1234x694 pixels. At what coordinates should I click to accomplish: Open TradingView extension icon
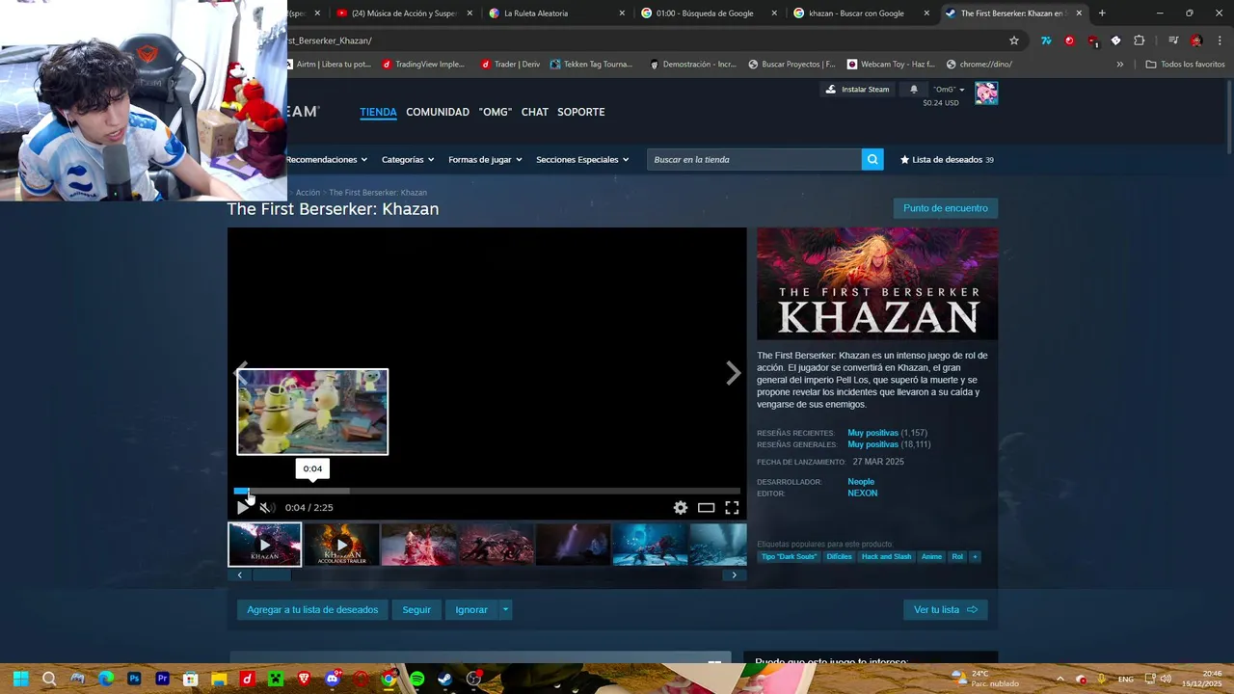1046,40
